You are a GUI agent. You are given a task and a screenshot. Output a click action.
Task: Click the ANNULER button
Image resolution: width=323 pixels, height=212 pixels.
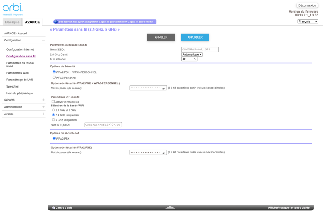point(161,37)
